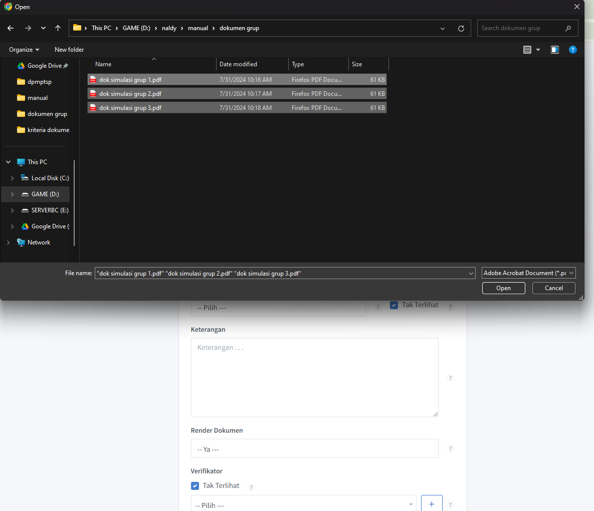
Task: Sort files by Date modified column
Action: click(x=238, y=64)
